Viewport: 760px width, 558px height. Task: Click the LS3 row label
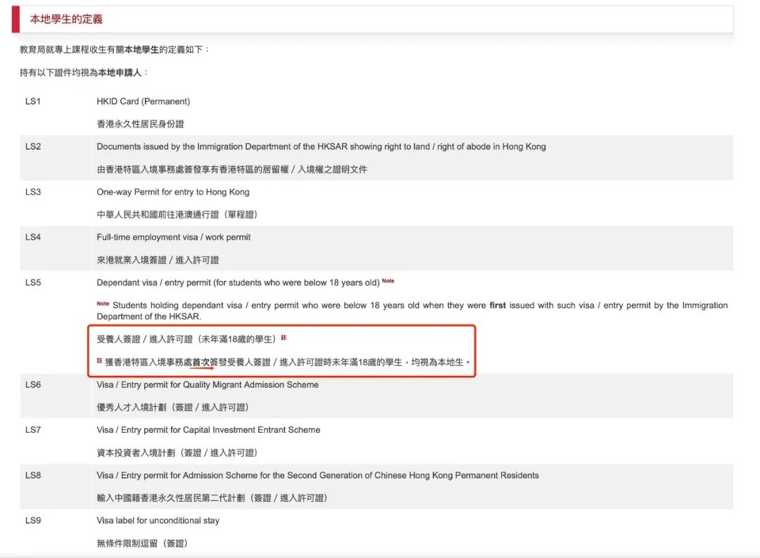(33, 192)
